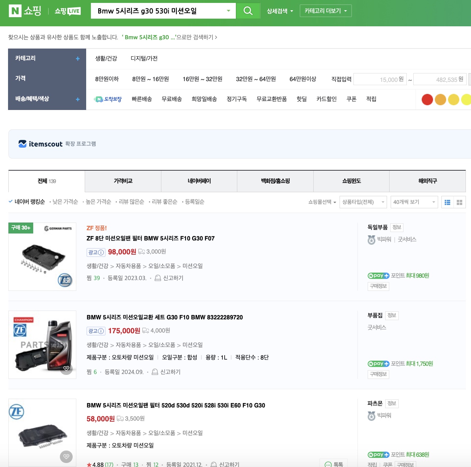471x467 pixels.
Task: Click Npay plus badge for 부품집 listing
Action: (378, 364)
